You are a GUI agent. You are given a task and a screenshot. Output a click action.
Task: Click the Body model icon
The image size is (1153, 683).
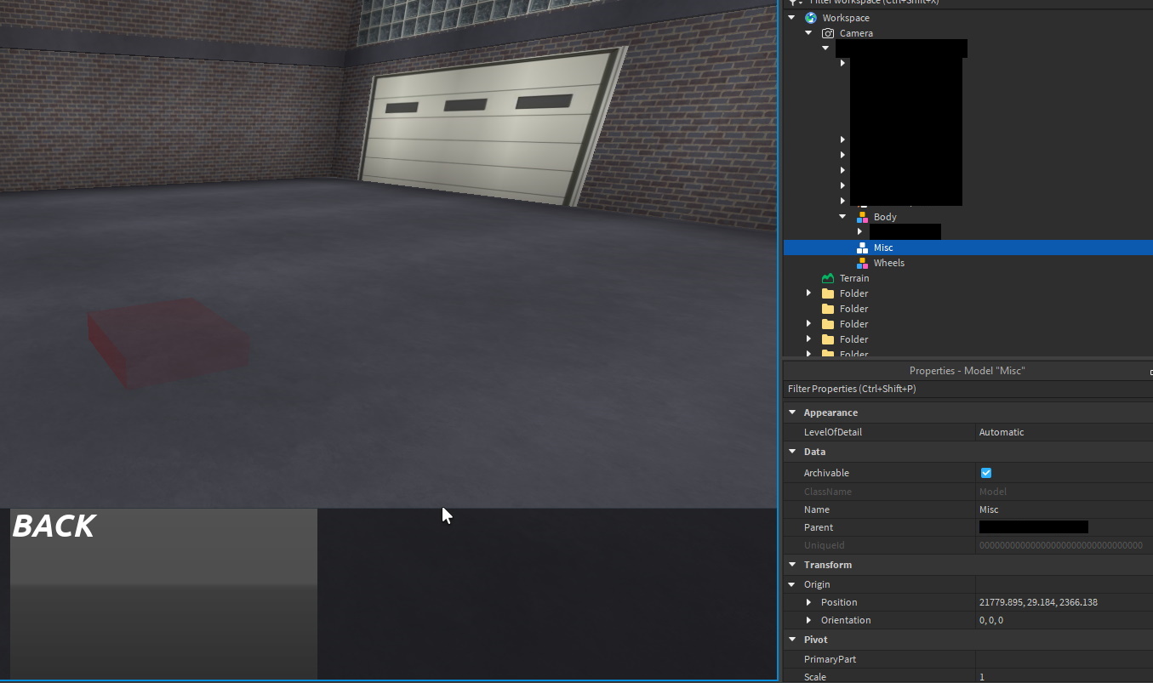tap(862, 217)
